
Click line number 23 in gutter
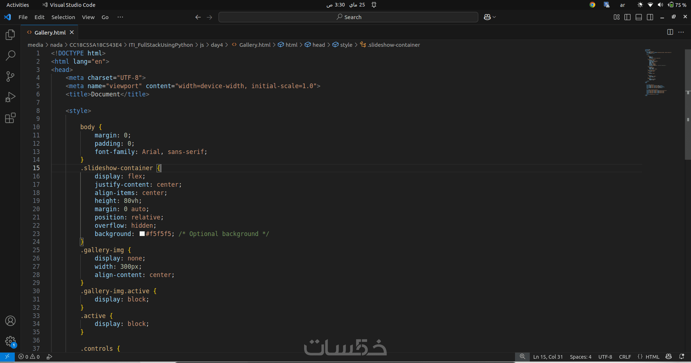click(36, 234)
